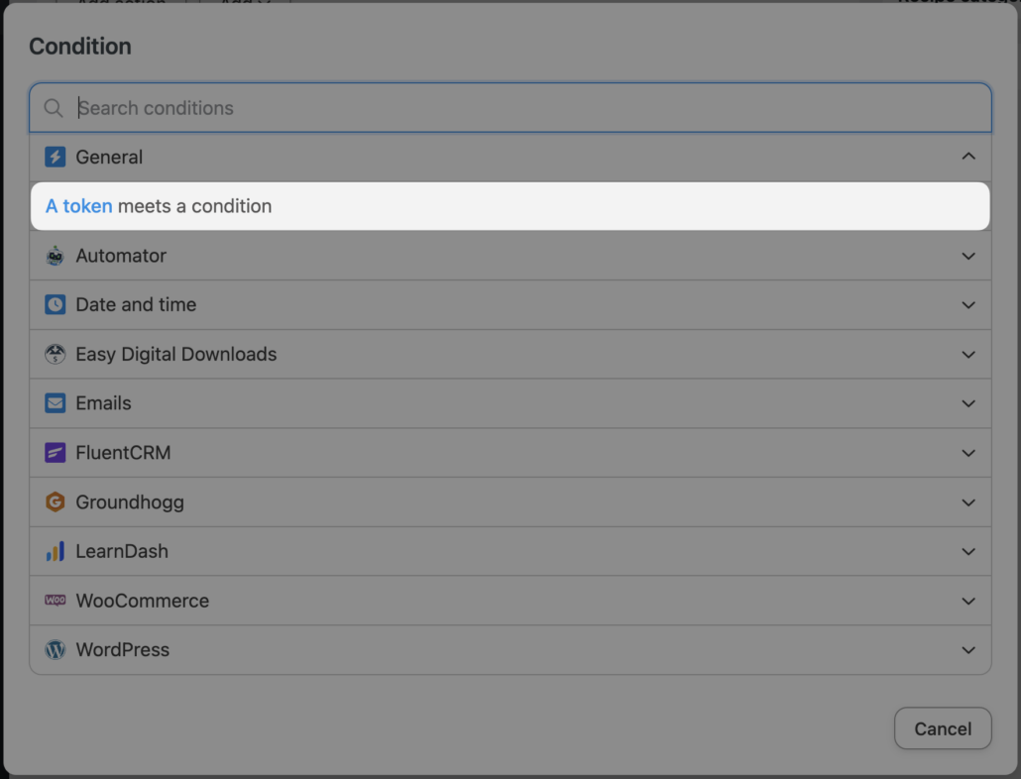Click the Easy Digital Downloads icon
Screen dimensions: 1021x779
pyautogui.click(x=56, y=354)
